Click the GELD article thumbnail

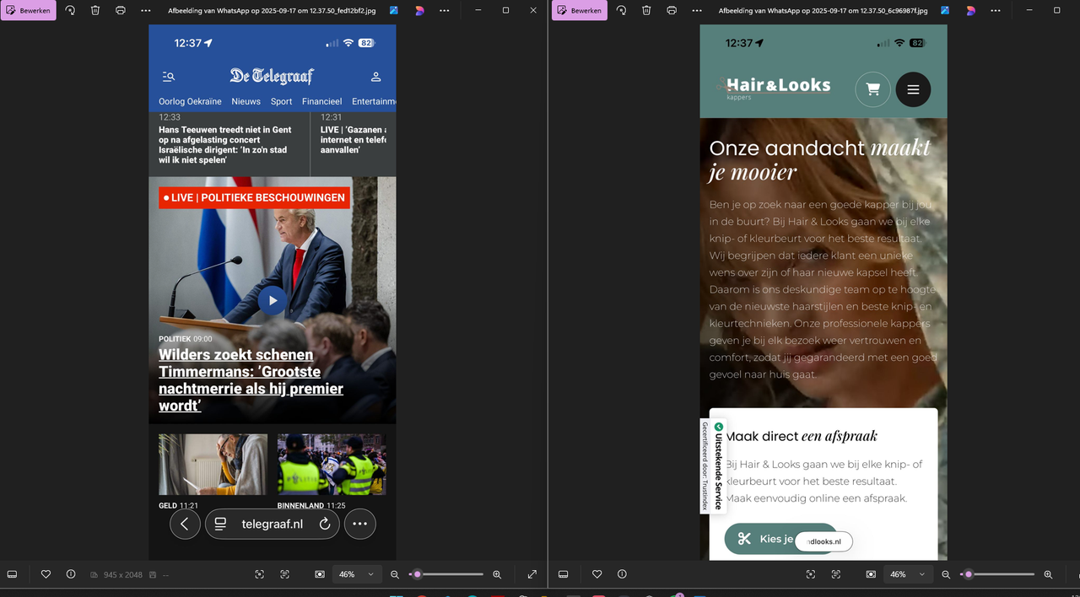click(x=213, y=465)
